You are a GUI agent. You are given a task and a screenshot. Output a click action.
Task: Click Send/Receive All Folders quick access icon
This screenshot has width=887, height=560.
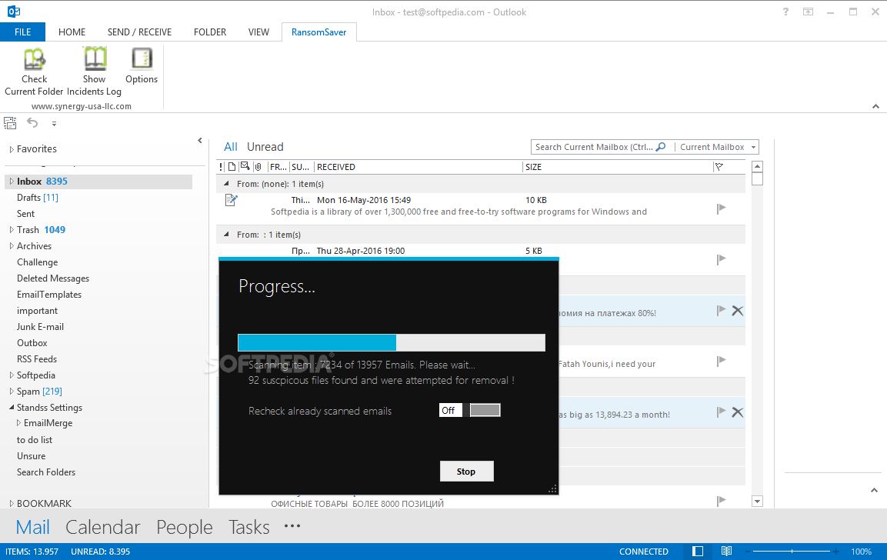click(10, 123)
